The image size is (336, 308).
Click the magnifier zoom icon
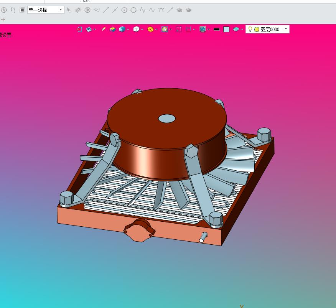tap(165, 29)
